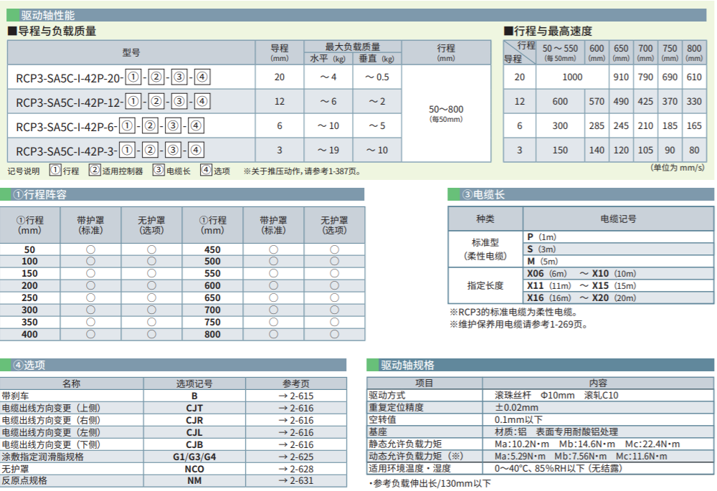
Task: Click boxed ③ in the RCP3-SA5C-I-42P-6 model row
Action: coord(172,126)
